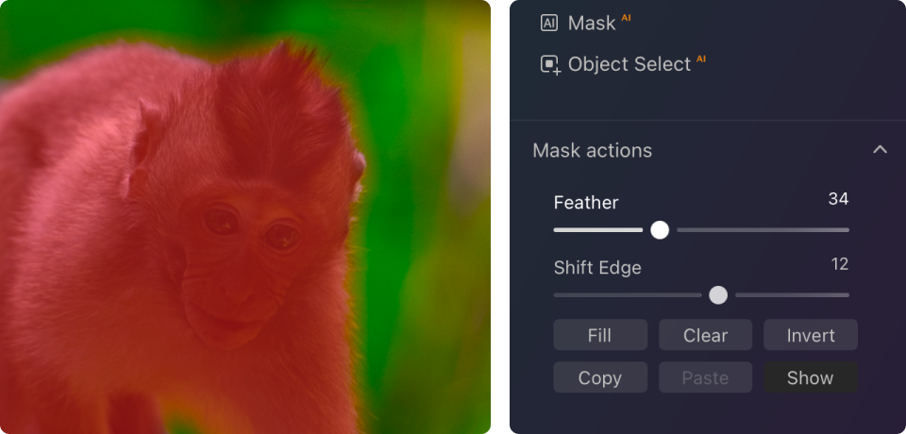Click the AI badge beside Object Select
The image size is (906, 434).
point(701,59)
